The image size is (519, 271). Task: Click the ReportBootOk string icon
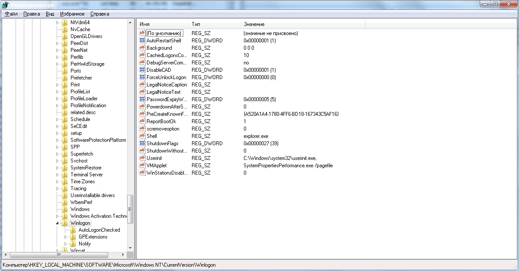(x=142, y=121)
